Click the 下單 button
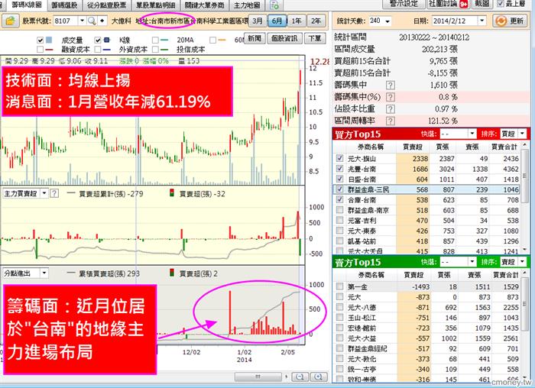535x388 pixels. pos(314,38)
